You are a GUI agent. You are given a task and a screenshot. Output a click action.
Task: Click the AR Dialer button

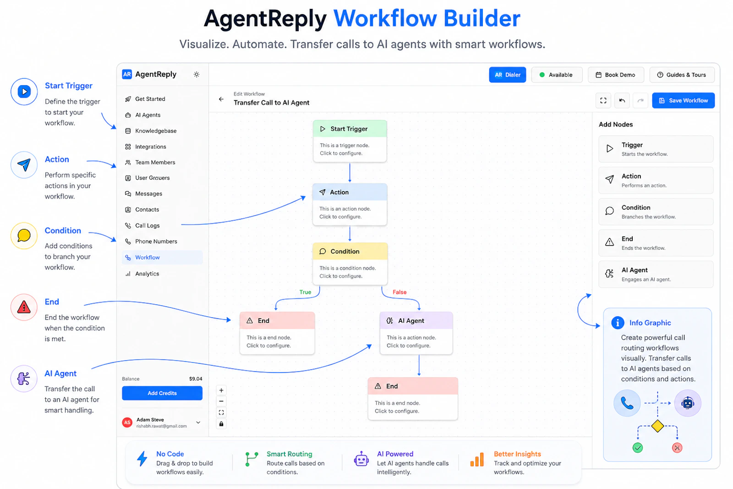click(x=508, y=75)
